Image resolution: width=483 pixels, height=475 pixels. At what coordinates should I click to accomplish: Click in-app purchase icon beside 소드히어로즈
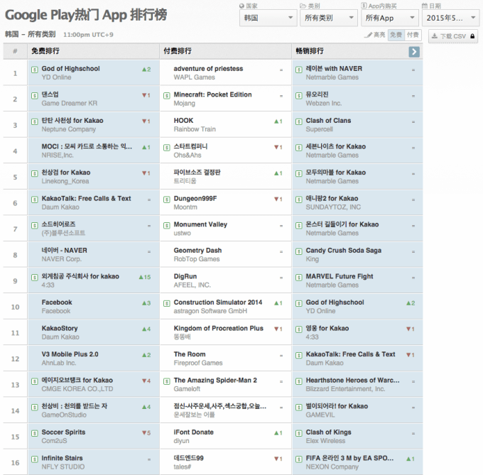(x=35, y=226)
